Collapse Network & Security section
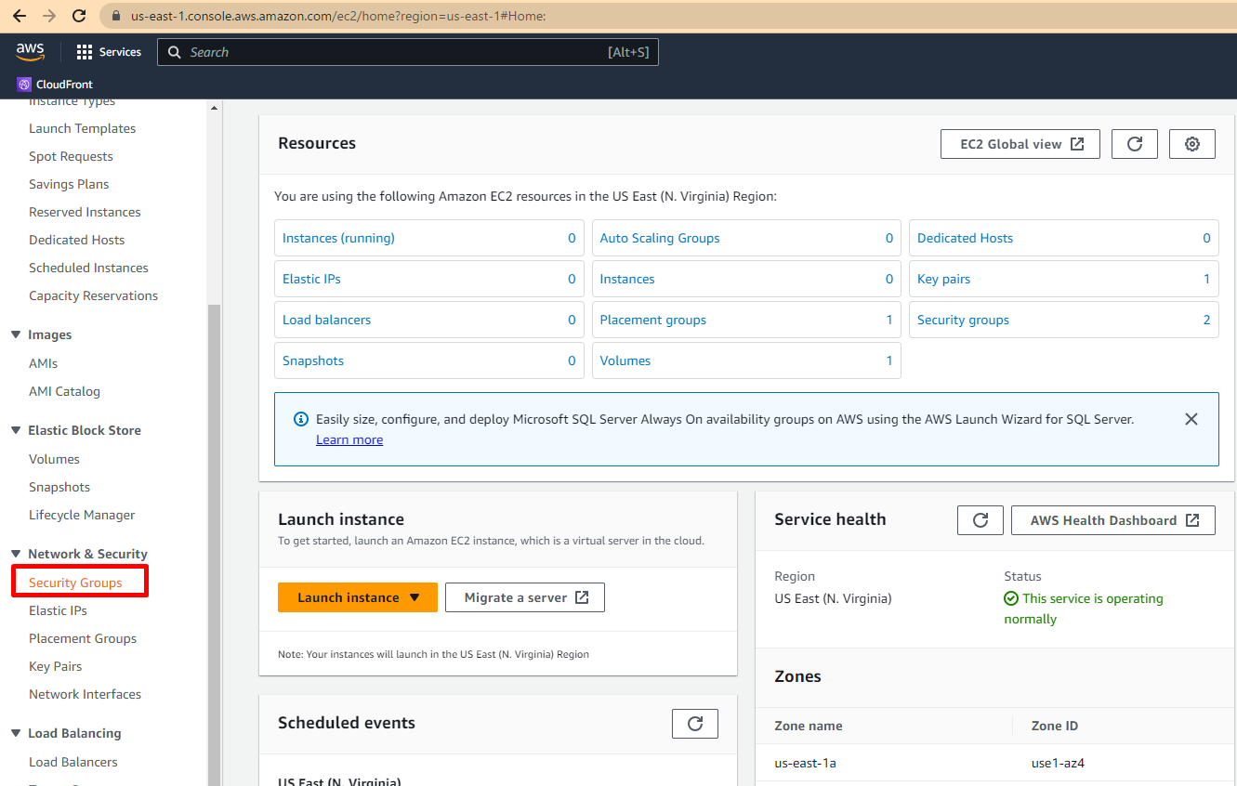This screenshot has width=1237, height=786. 15,555
